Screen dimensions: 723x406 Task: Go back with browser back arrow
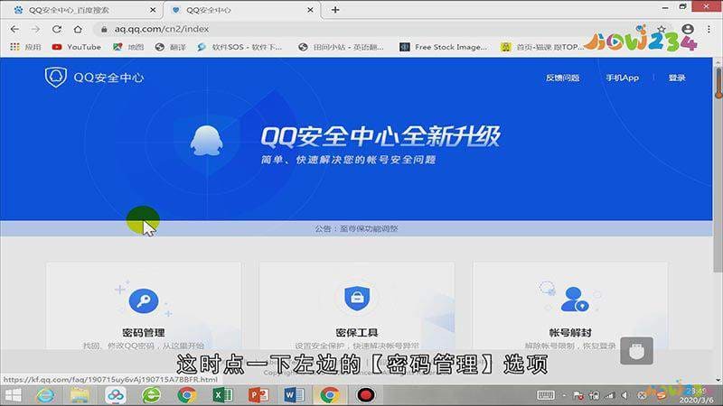point(14,29)
